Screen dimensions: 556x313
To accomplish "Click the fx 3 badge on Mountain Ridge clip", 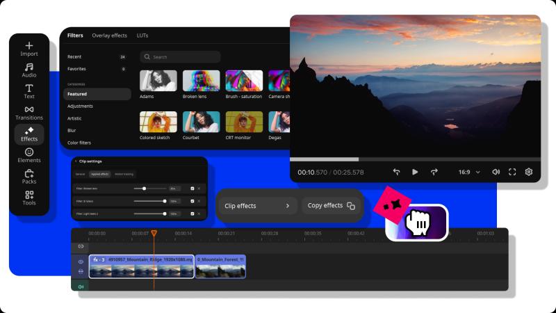I will (99, 259).
